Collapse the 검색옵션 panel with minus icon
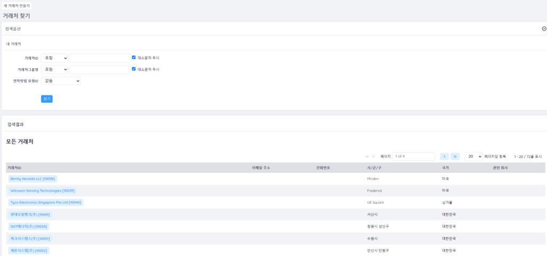Image resolution: width=547 pixels, height=256 pixels. pyautogui.click(x=544, y=29)
